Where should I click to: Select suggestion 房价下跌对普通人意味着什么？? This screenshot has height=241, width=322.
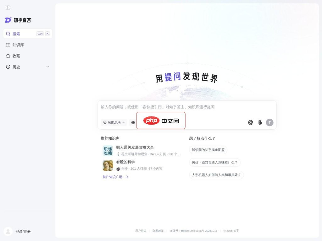(x=214, y=162)
